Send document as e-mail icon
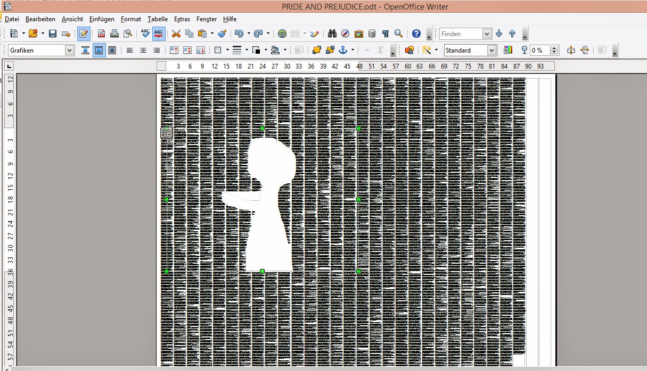Viewport: 647px width, 371px height. click(x=66, y=33)
